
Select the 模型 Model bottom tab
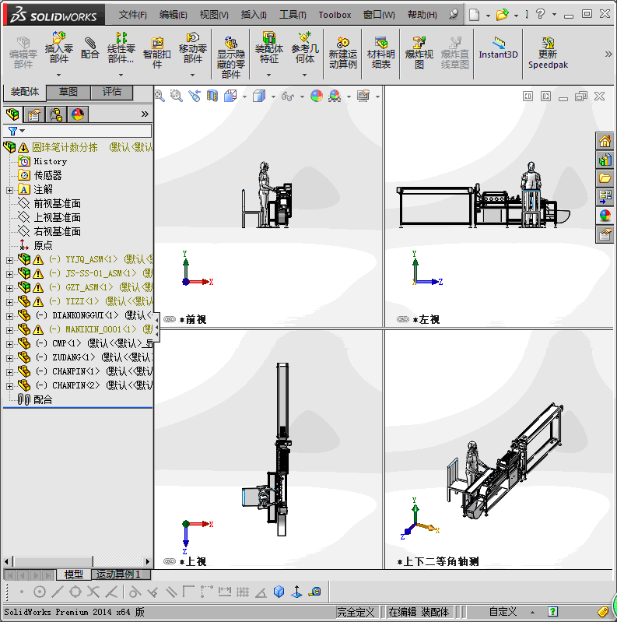pos(74,574)
